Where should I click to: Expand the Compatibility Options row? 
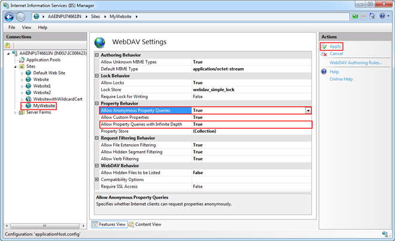pos(97,179)
